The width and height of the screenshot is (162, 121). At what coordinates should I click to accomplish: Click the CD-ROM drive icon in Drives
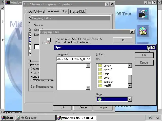[100, 99]
